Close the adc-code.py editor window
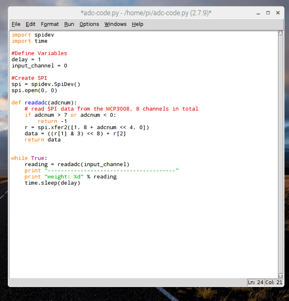Viewport: 289px width, 301px height. click(x=278, y=13)
